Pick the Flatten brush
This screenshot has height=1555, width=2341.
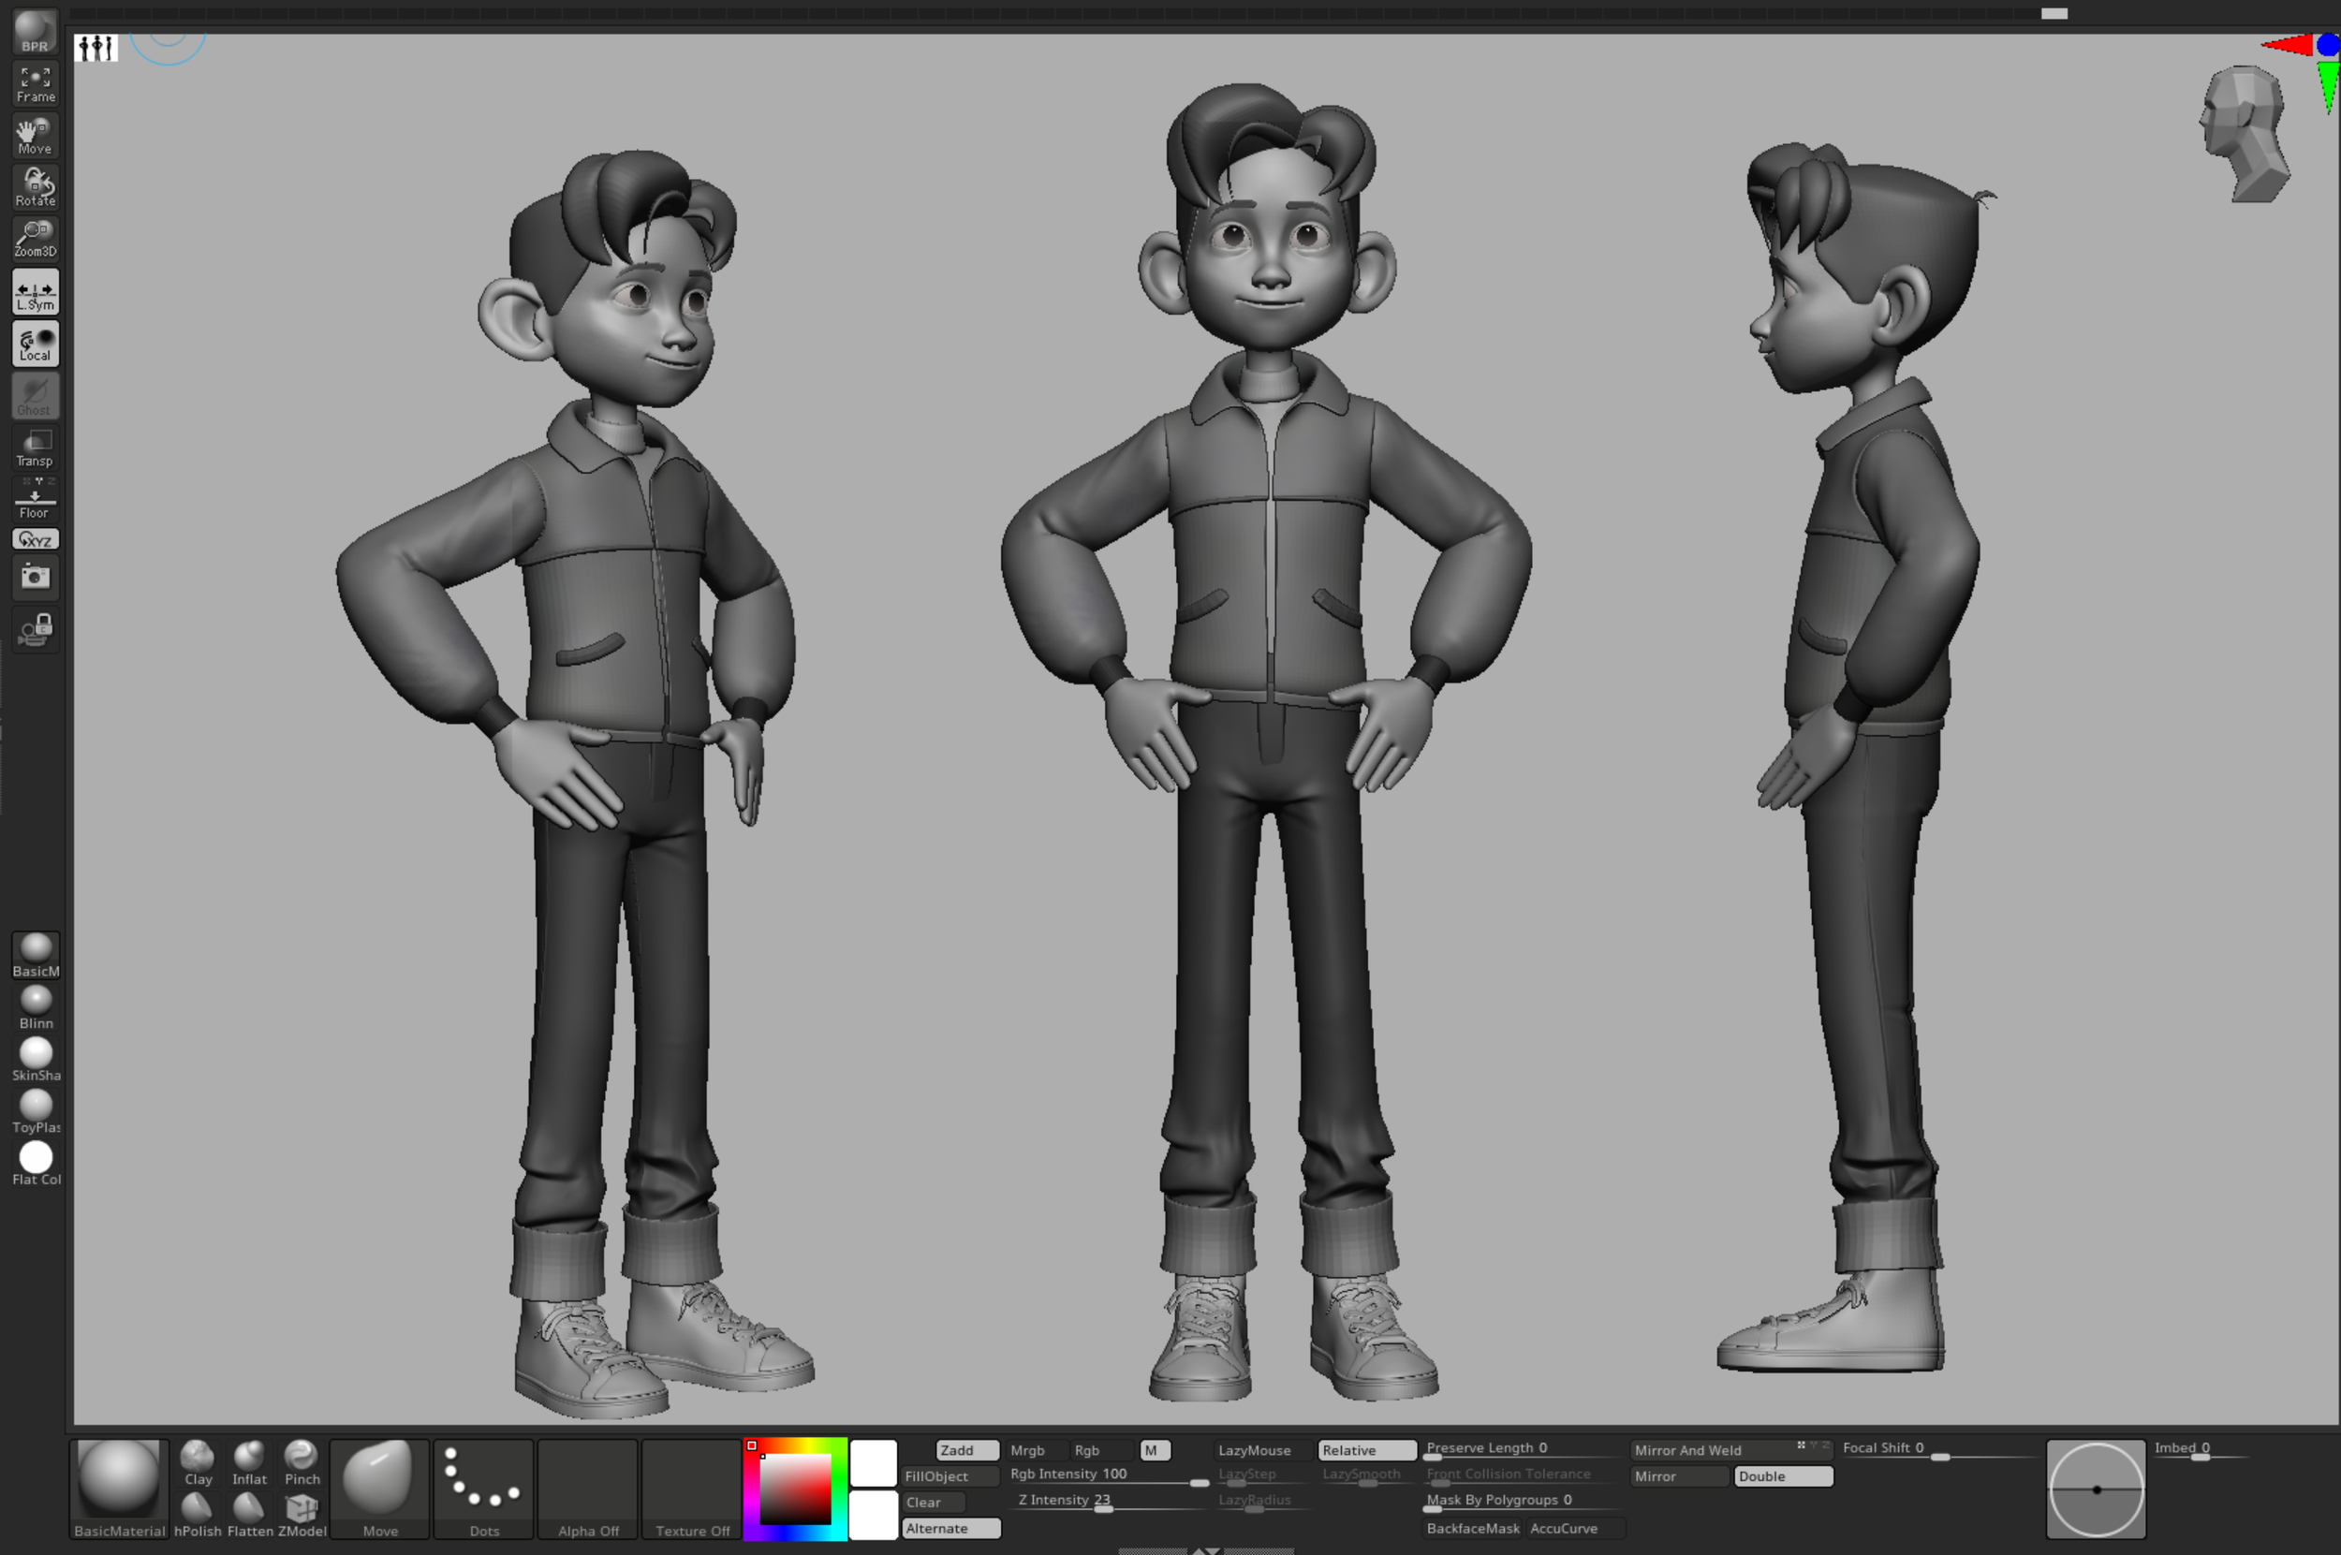(249, 1516)
